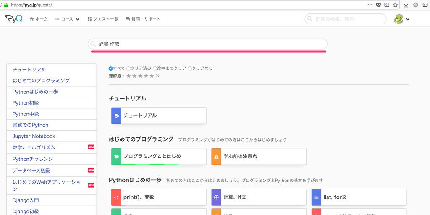Click the browser Pocket icon
Viewport: 430px width, 215px height.
coord(378,5)
